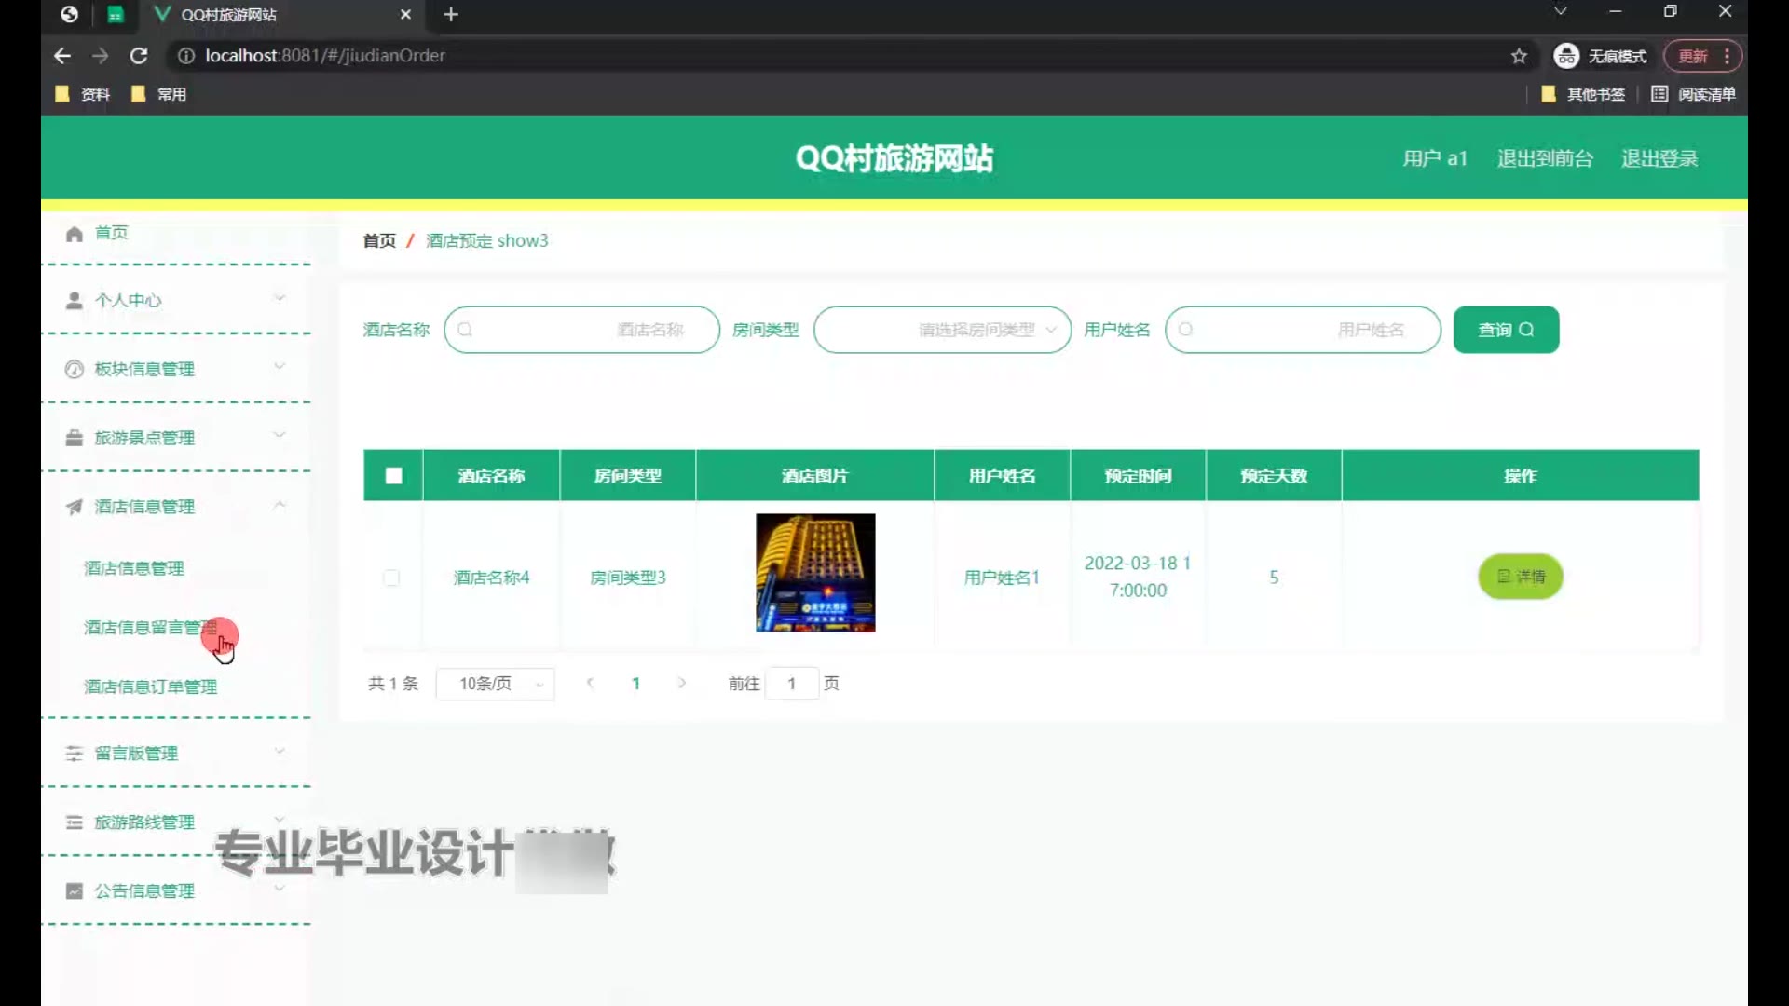Click the briefcase icon beside 旅游景点管理
Image resolution: width=1789 pixels, height=1006 pixels.
point(75,438)
